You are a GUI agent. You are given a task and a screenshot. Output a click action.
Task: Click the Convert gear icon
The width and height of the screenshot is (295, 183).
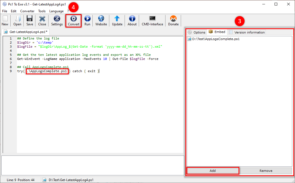click(74, 19)
